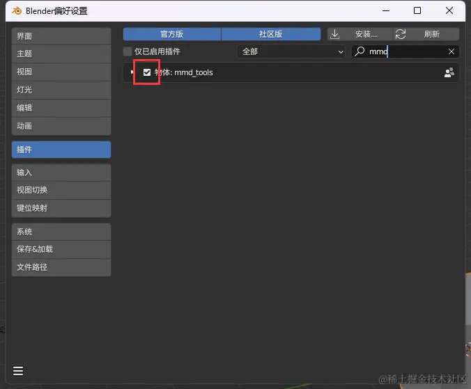Open the 编辑 preferences section
This screenshot has height=389, width=471.
click(61, 108)
